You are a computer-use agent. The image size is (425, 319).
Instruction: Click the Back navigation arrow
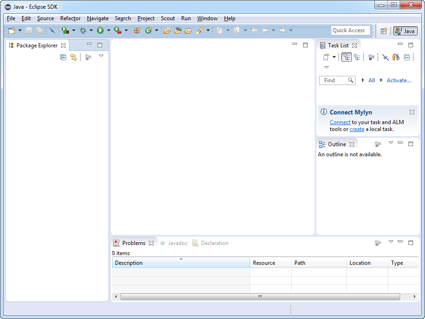coord(265,30)
